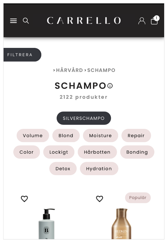Select the SILVERSCHAMPO category button
The image size is (168, 243).
click(x=84, y=118)
